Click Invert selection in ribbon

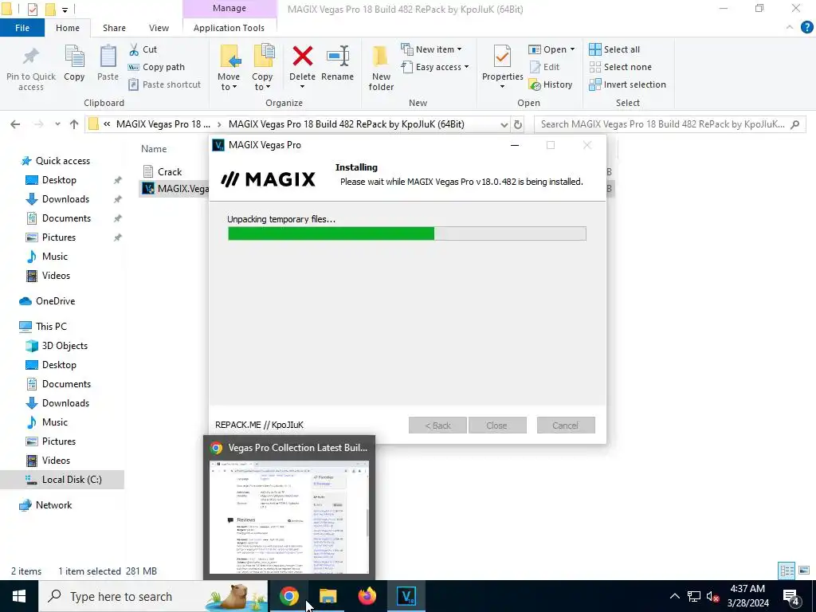[628, 84]
